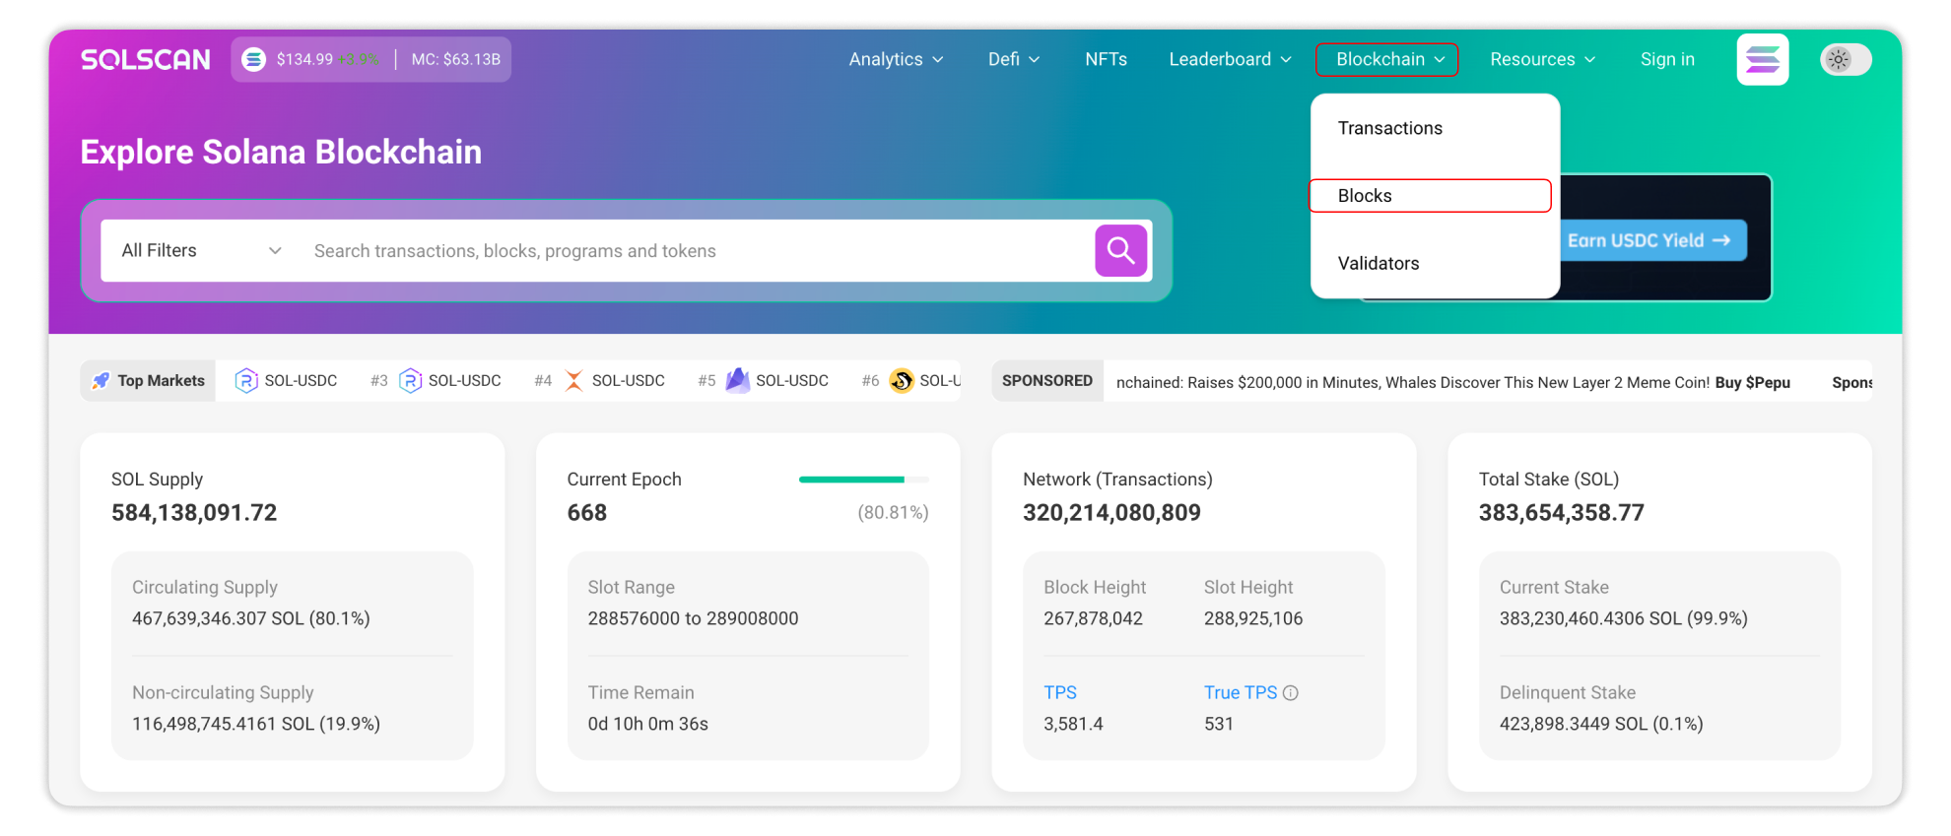
Task: Open the Solana network selector icon
Action: (1763, 59)
